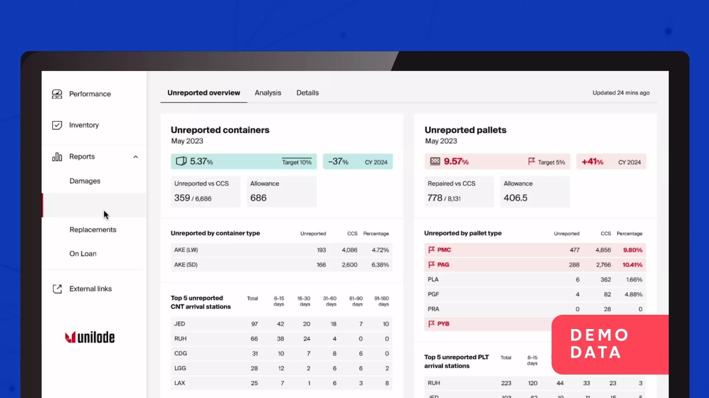Click the unilode logo
The height and width of the screenshot is (398, 709).
90,337
